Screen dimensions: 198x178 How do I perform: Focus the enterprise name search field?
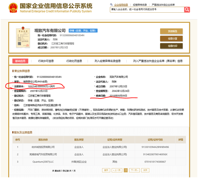coord(147,10)
